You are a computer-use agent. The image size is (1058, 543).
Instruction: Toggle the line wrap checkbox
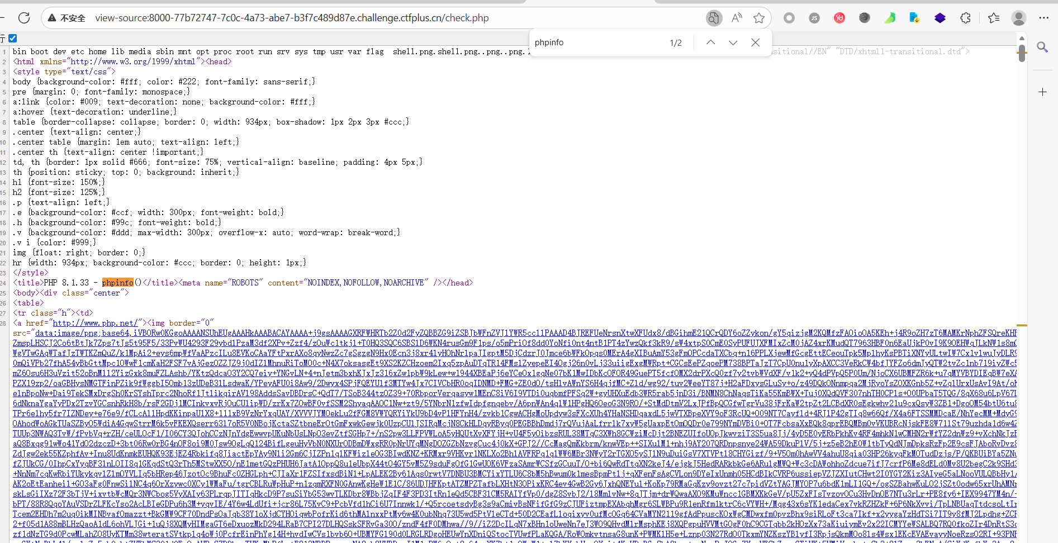pyautogui.click(x=13, y=39)
